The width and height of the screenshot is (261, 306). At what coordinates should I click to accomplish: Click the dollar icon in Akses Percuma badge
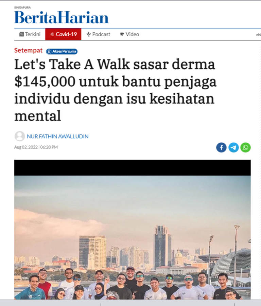point(49,52)
